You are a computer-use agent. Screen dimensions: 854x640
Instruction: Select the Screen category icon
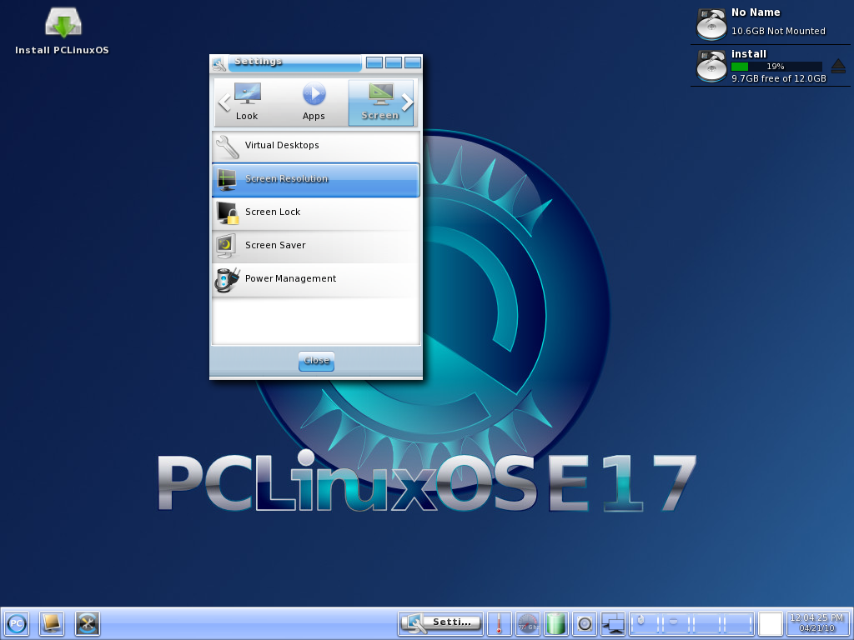coord(380,100)
